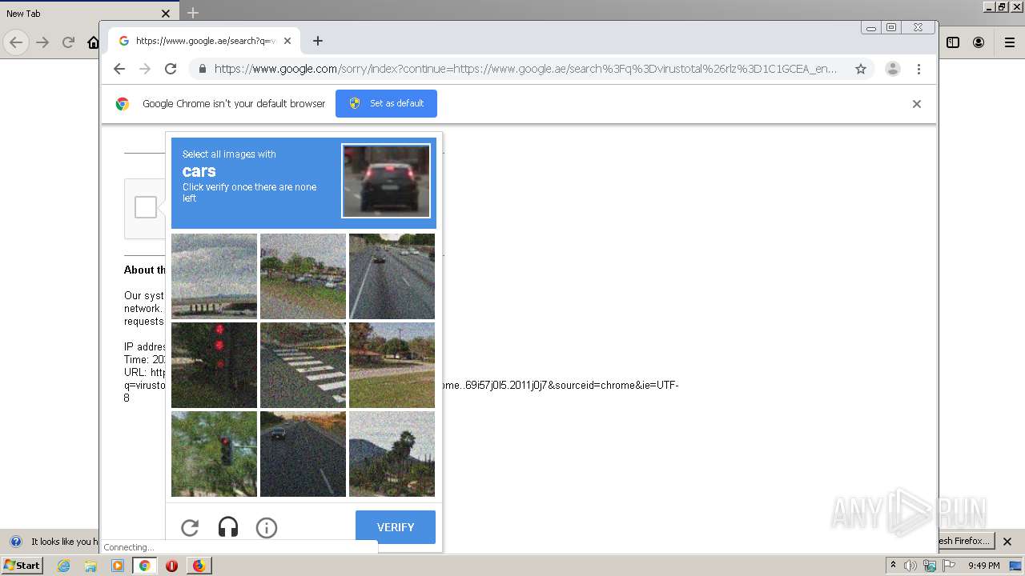
Task: Open Chrome's three-dot menu
Action: pos(918,69)
